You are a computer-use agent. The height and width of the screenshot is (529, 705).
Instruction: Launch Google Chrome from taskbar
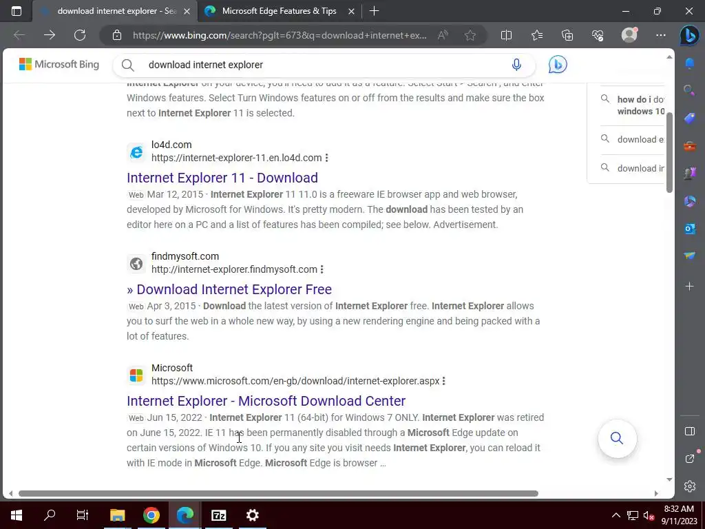click(x=151, y=515)
